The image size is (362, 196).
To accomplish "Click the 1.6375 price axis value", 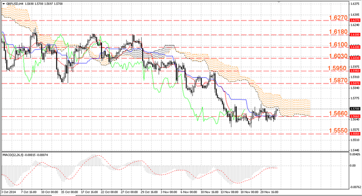I will tap(355, 4).
